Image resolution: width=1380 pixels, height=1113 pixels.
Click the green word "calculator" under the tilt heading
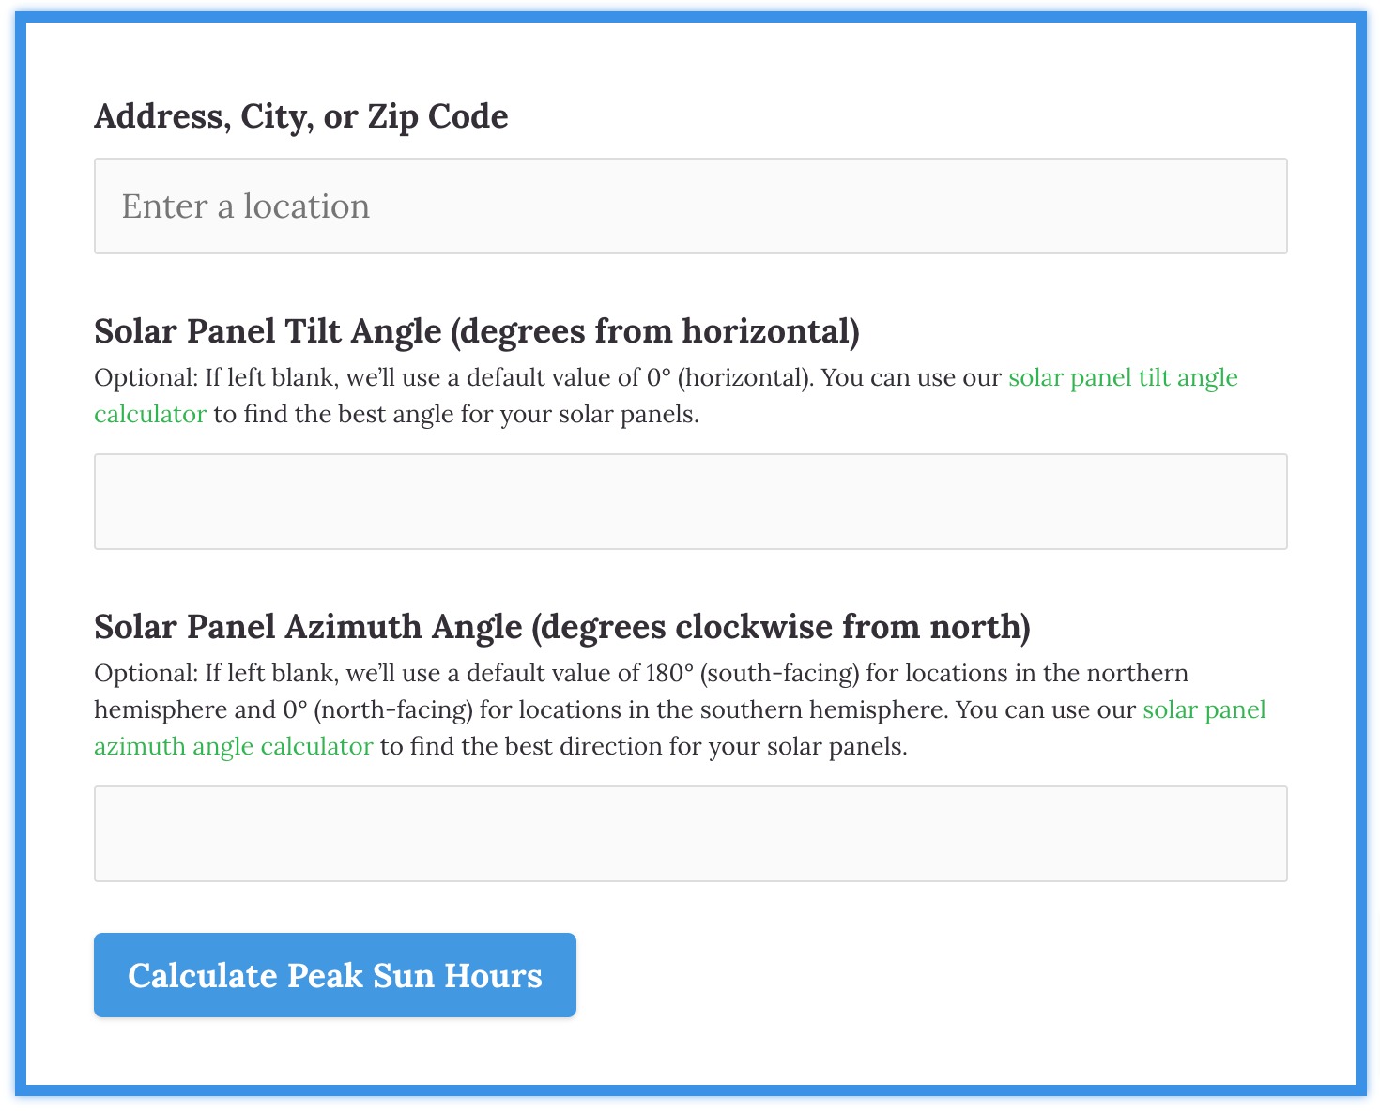coord(150,415)
